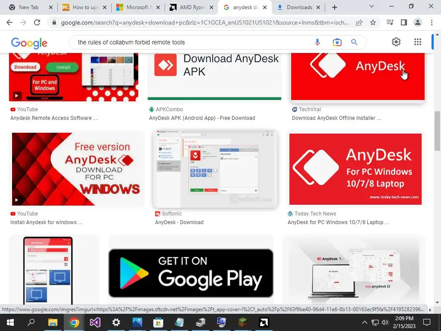Screen dimensions: 441x331
Task: Open 'Anydesk Remote Access Software ...' result
Action: [54, 118]
